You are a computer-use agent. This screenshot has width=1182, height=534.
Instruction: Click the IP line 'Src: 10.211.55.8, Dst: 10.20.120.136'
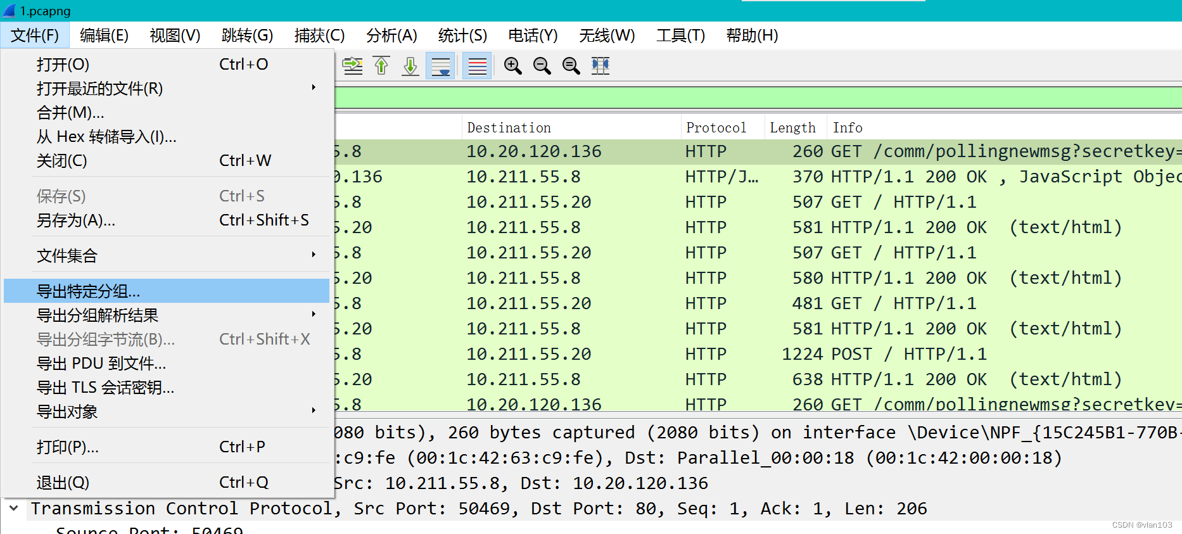coord(758,483)
